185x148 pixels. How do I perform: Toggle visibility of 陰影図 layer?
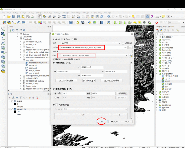(x=12, y=101)
